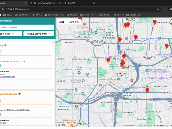Open CS2200 bookmarks folder
The width and height of the screenshot is (172, 129).
coord(119,15)
